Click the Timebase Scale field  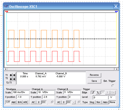(20, 92)
